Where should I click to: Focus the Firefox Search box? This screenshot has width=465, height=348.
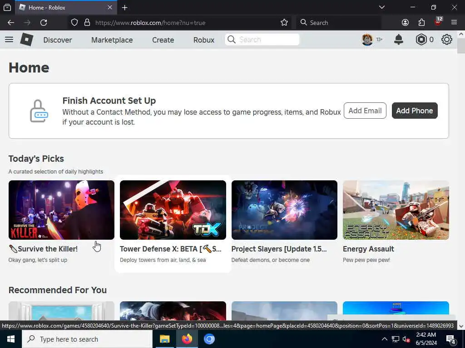[x=338, y=23]
